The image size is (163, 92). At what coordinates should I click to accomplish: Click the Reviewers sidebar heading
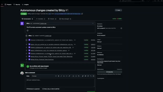(x=100, y=24)
